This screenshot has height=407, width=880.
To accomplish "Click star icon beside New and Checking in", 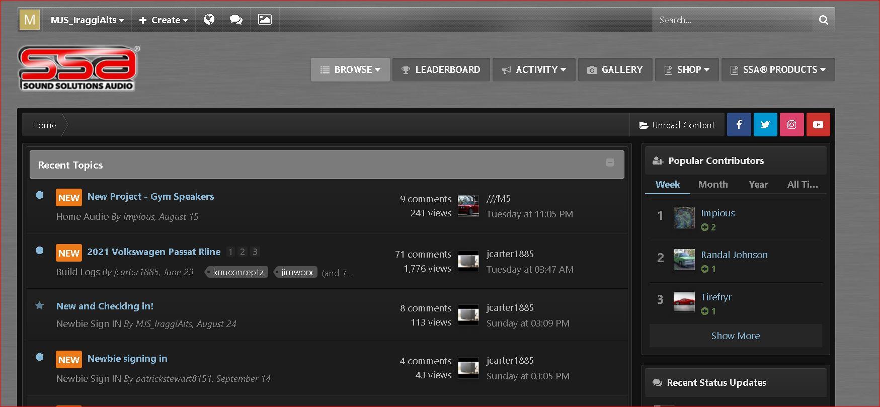I will point(39,305).
